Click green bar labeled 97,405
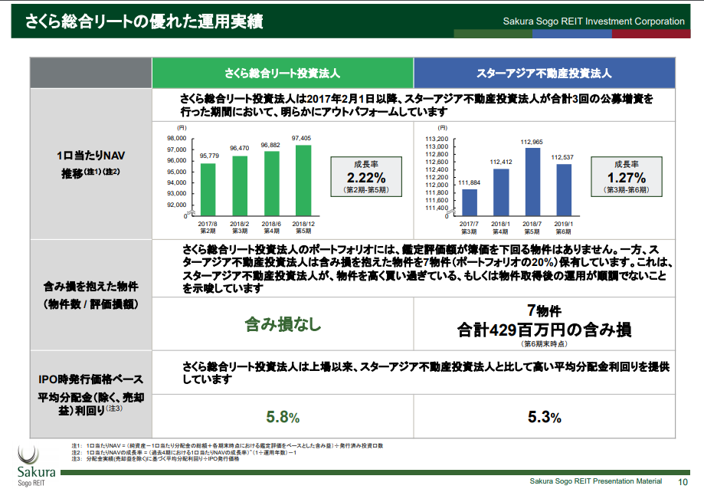The width and height of the screenshot is (704, 489). (x=303, y=181)
